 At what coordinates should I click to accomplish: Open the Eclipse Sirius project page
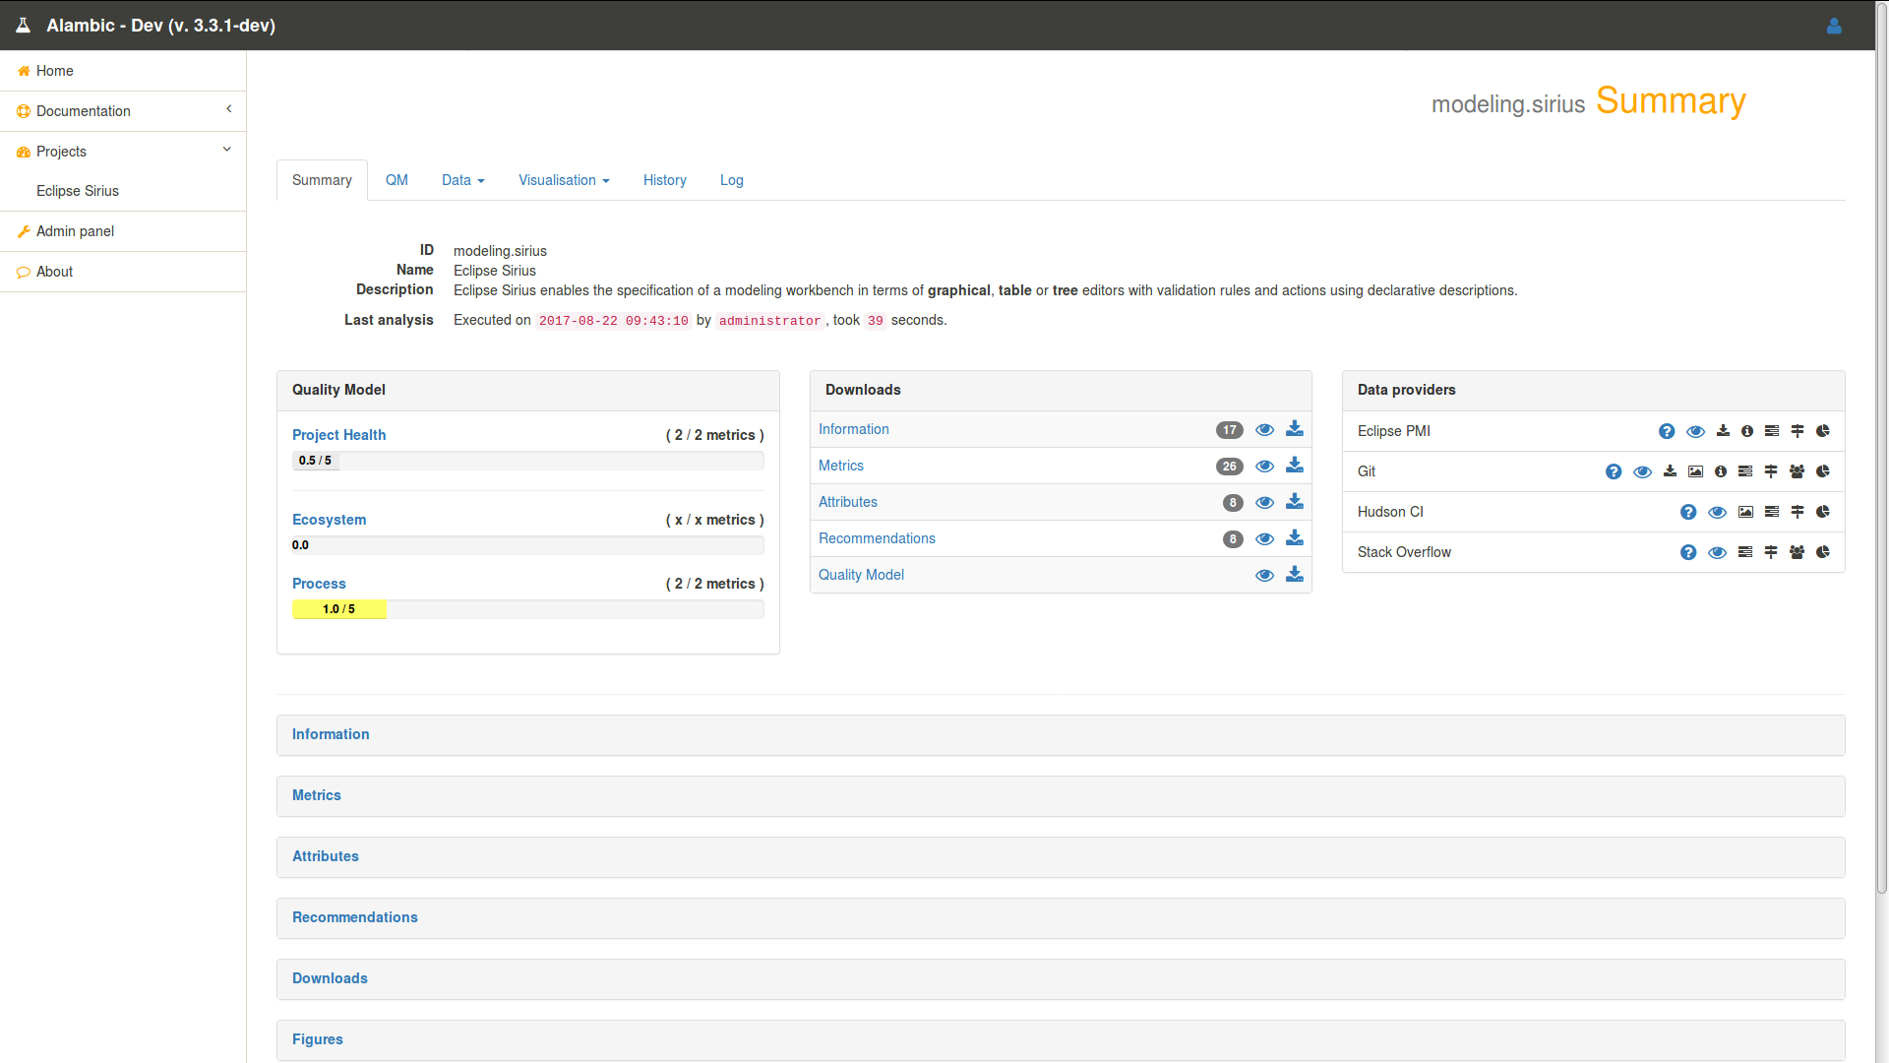pyautogui.click(x=78, y=191)
